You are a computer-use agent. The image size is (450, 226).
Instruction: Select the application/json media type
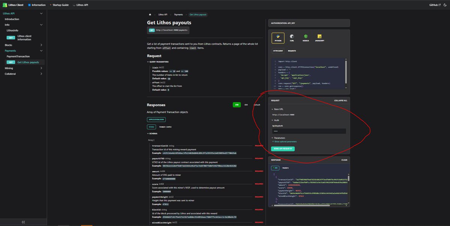[x=156, y=119]
